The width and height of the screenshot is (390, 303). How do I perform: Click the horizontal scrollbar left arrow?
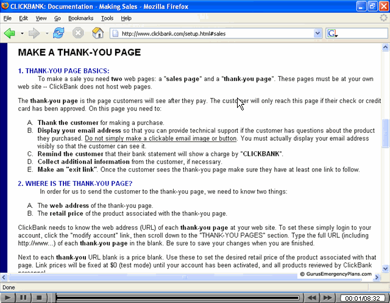pos(4,277)
